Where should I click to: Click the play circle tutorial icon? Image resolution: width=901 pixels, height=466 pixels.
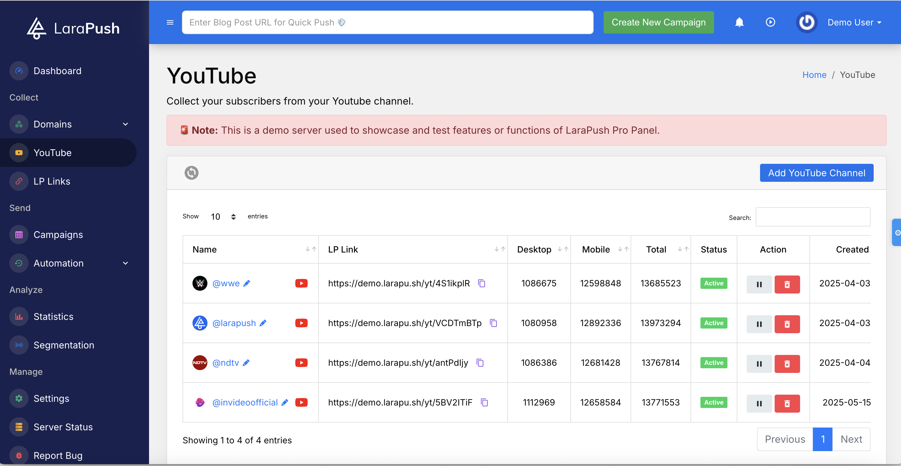pyautogui.click(x=770, y=22)
